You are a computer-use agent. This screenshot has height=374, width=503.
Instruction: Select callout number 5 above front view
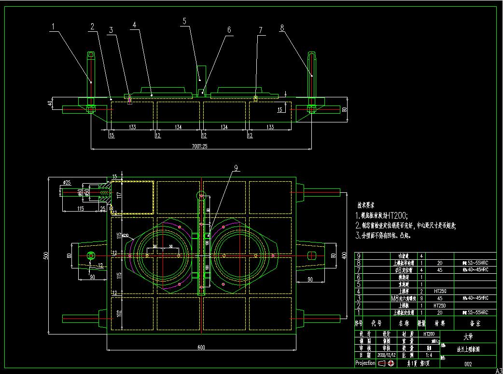coord(184,21)
